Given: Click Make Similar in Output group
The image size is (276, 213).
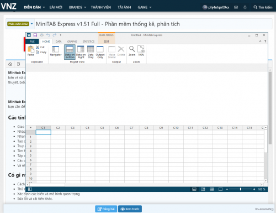Looking at the screenshot, I should tap(112, 52).
